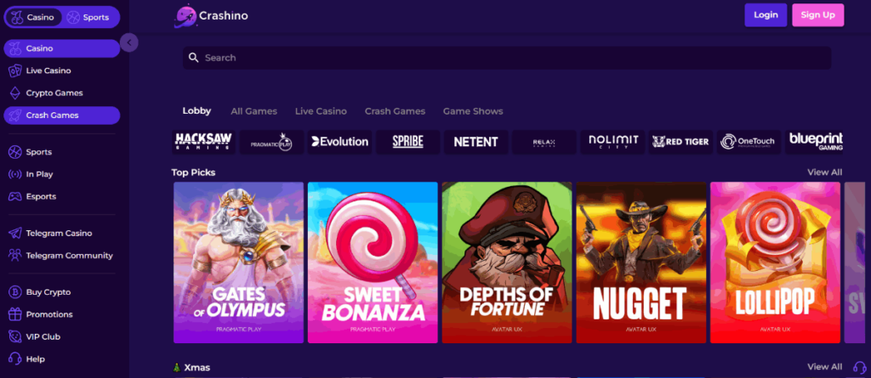
Task: Open VIP Club page from sidebar
Action: 61,336
